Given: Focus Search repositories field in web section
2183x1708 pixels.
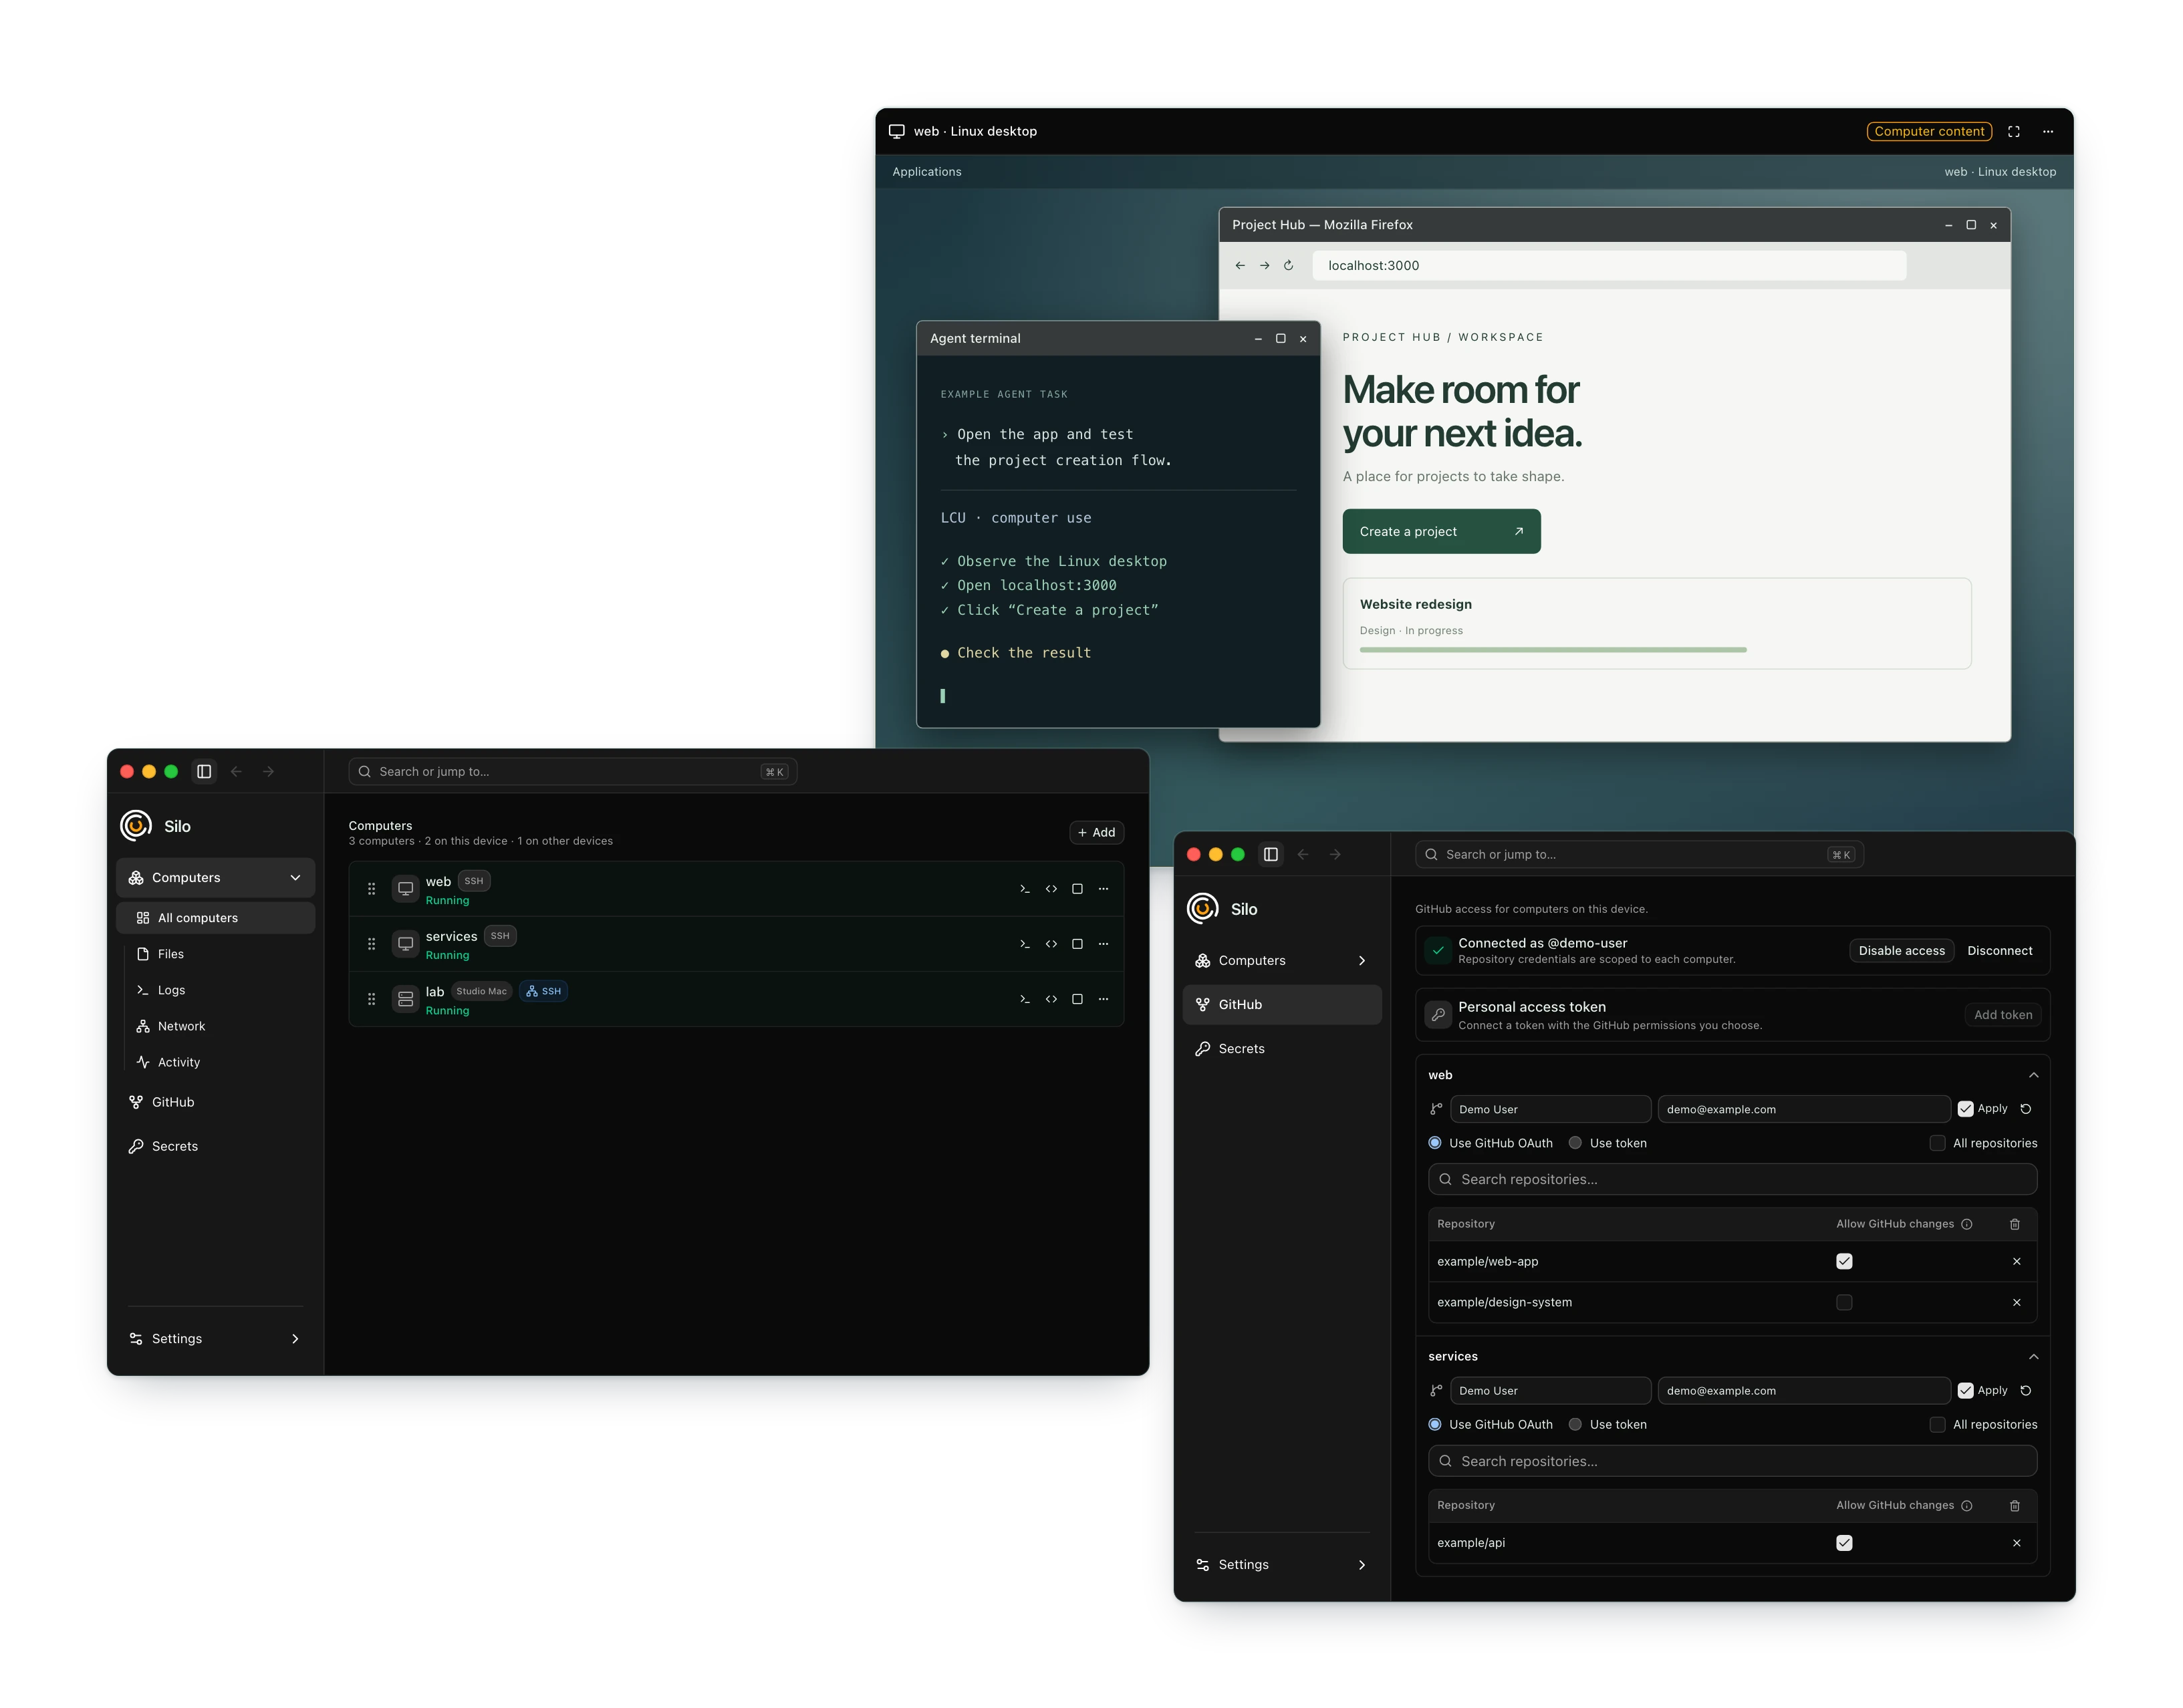Looking at the screenshot, I should pos(1732,1180).
